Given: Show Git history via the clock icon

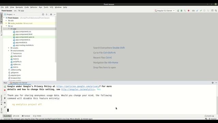Looking at the screenshot, I should pos(204,11).
